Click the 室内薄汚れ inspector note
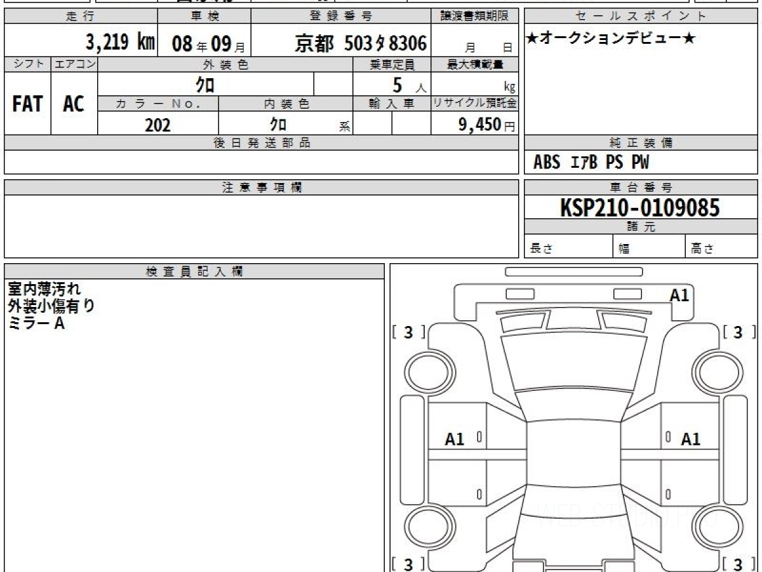The width and height of the screenshot is (762, 572). [x=44, y=289]
